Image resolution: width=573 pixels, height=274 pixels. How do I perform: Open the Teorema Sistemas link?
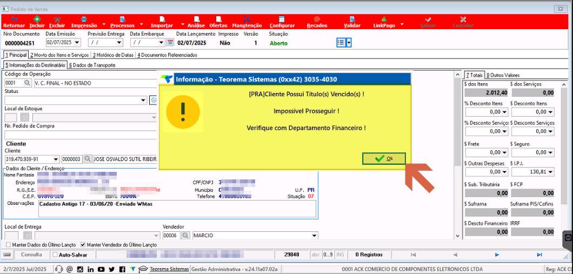(x=169, y=269)
